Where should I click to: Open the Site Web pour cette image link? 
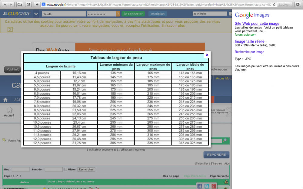click(257, 24)
